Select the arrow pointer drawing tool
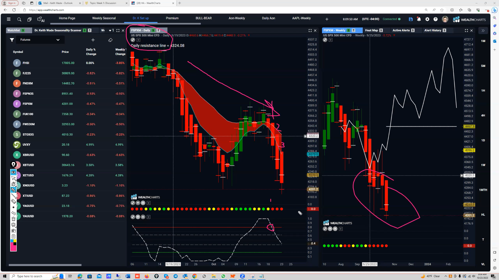499x280 pixels. tap(14, 178)
